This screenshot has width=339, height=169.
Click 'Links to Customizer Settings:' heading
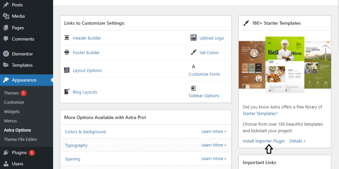pyautogui.click(x=95, y=23)
